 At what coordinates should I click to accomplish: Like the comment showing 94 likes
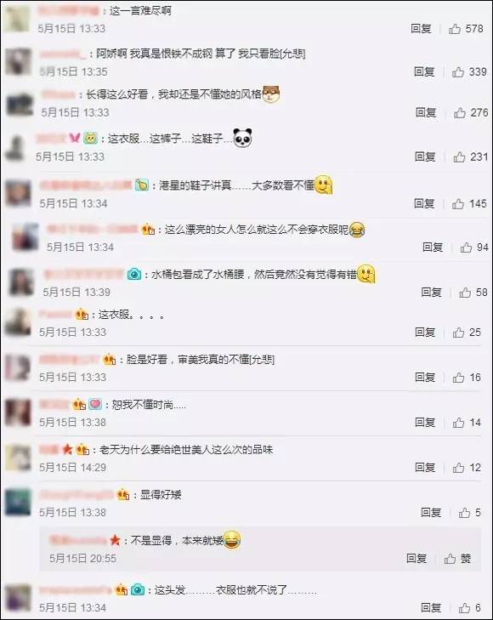coord(474,247)
